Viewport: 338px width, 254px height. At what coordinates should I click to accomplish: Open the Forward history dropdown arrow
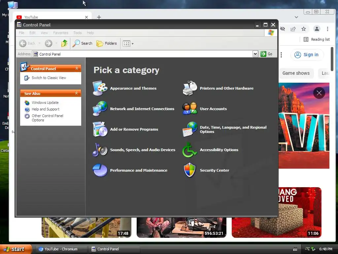(56, 43)
